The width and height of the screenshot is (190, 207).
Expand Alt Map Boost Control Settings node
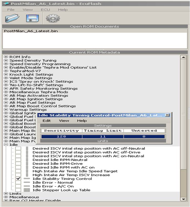(6, 106)
